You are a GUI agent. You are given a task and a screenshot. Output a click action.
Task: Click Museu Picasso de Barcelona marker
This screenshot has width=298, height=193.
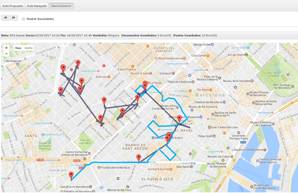(248, 94)
